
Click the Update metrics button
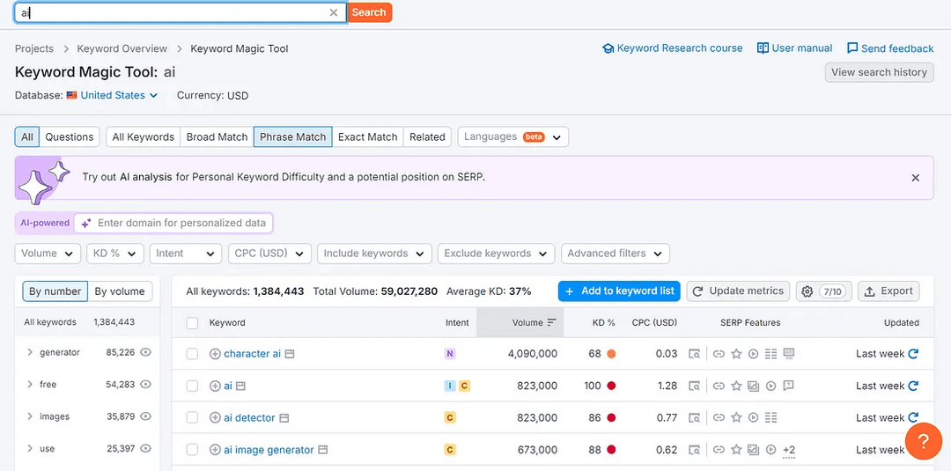[x=738, y=291]
